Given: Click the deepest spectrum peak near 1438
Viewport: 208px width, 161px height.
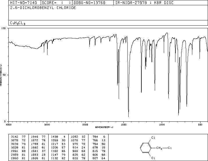Looking at the screenshot, I should 128,116.
